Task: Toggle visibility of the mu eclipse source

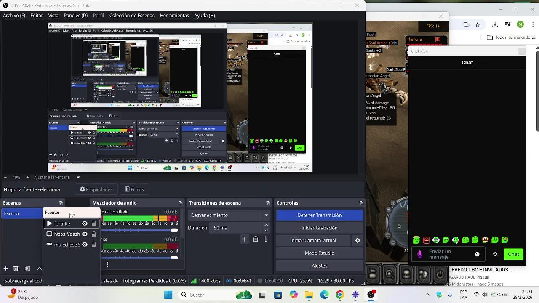Action: click(85, 245)
